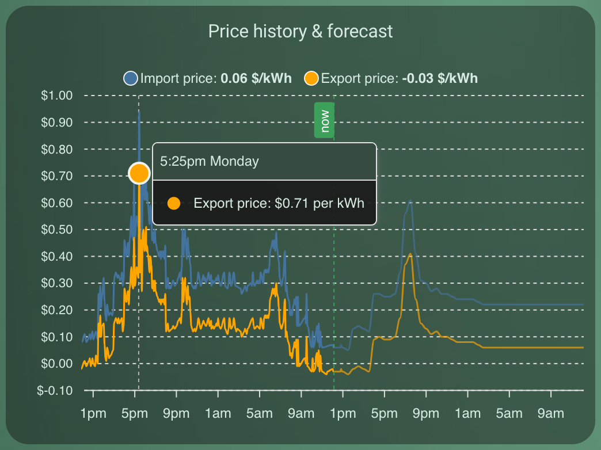601x450 pixels.
Task: Click the 'Price history & forecast' title
Action: click(300, 31)
